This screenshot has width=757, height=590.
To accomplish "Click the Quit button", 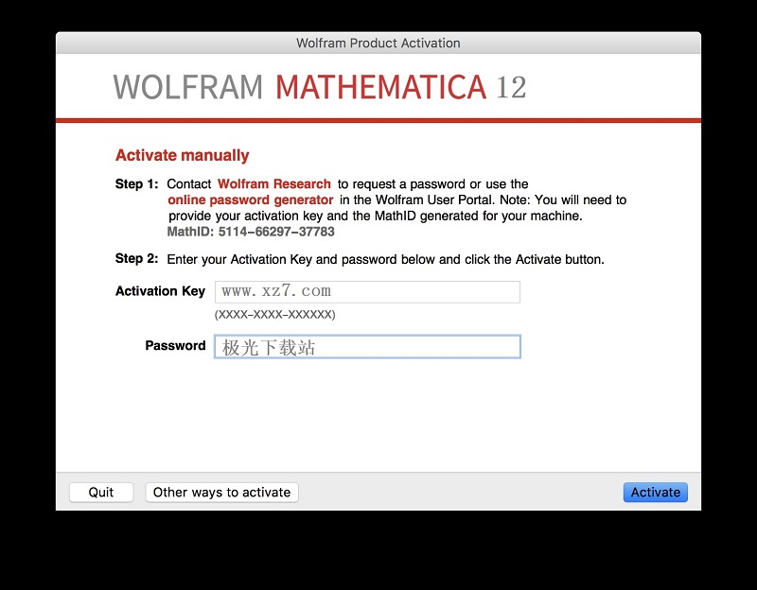I will (101, 492).
